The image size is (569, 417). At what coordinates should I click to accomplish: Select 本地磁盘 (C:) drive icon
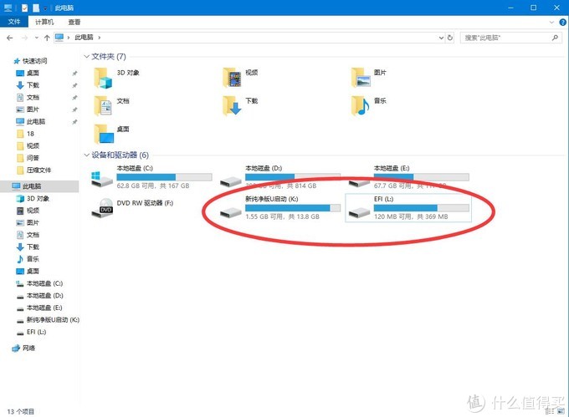pos(102,179)
